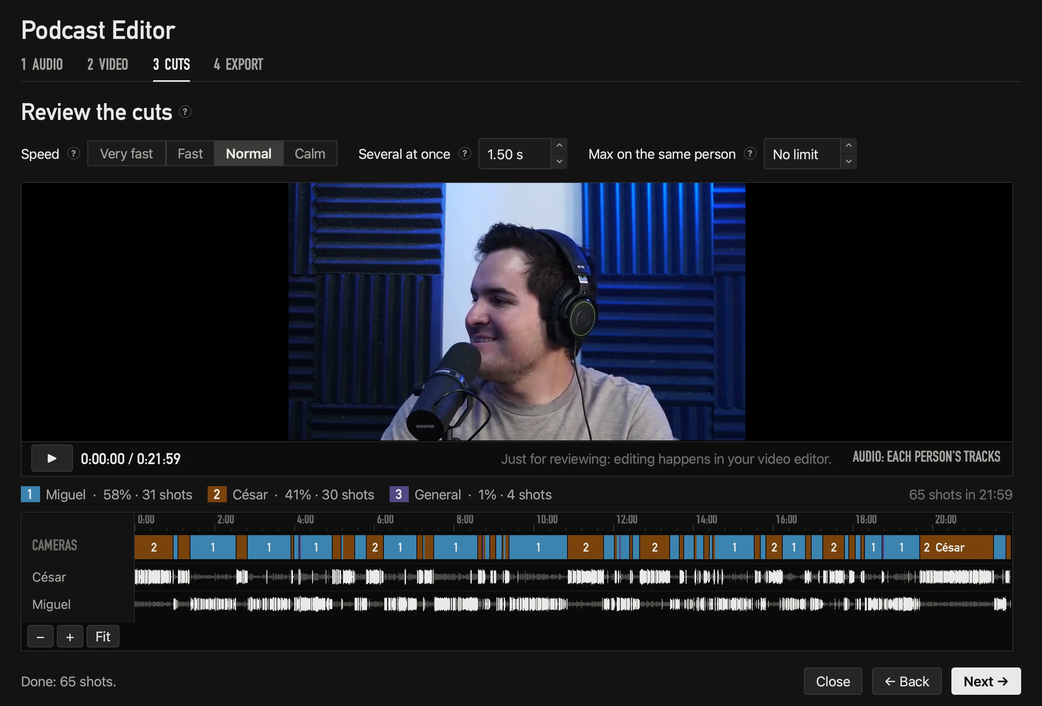Click the Cameras track label
The height and width of the screenshot is (706, 1042).
[55, 545]
